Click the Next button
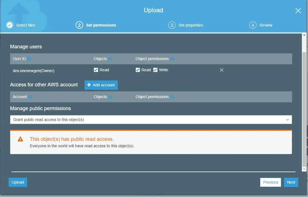The image size is (308, 197). point(291,182)
